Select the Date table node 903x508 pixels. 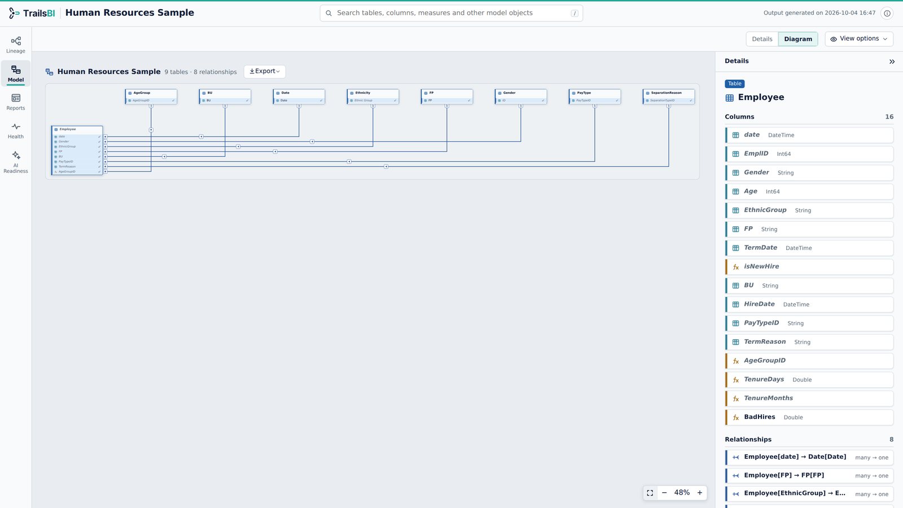(299, 97)
